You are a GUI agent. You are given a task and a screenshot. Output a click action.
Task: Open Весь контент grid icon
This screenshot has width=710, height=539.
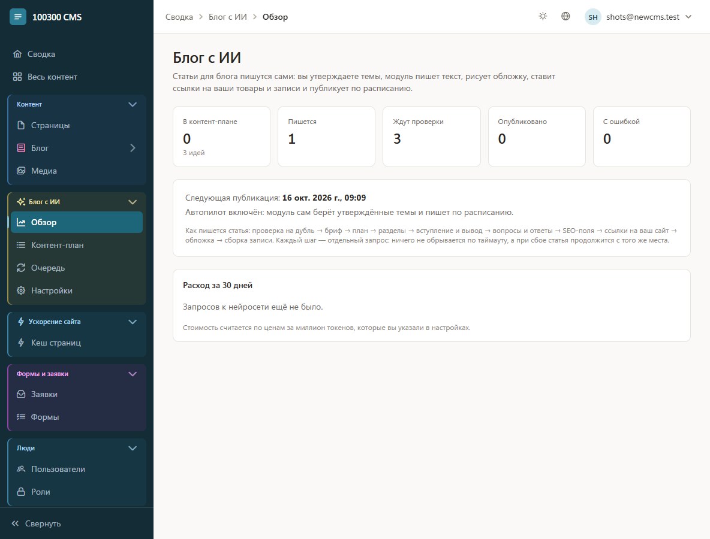click(17, 77)
